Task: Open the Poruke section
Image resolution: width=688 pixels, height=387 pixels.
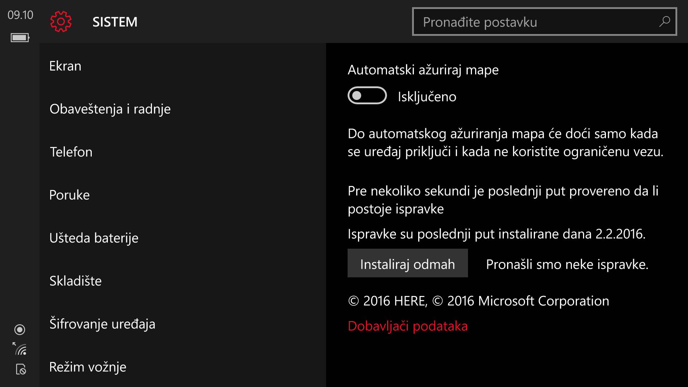Action: click(x=70, y=195)
